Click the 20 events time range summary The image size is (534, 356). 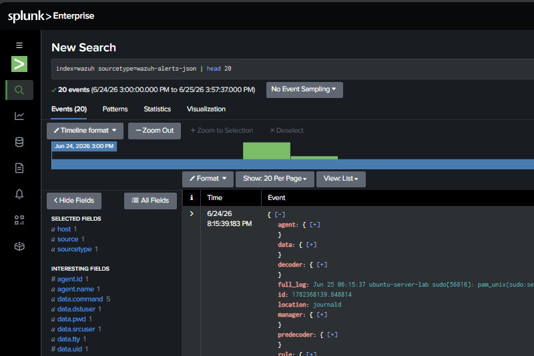pyautogui.click(x=156, y=90)
